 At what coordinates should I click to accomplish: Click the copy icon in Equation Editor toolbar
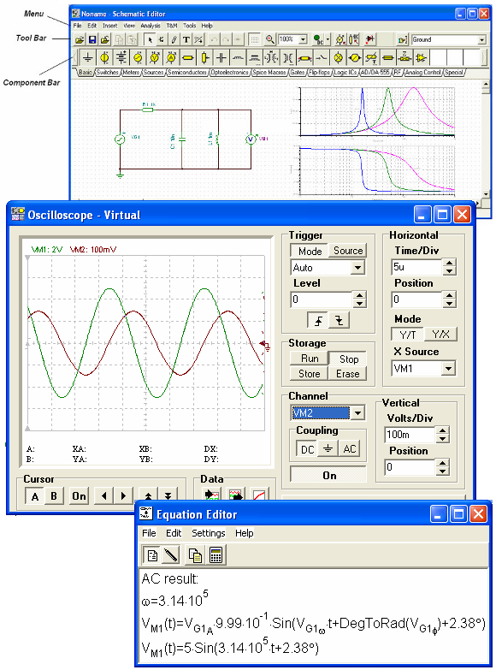coord(195,555)
